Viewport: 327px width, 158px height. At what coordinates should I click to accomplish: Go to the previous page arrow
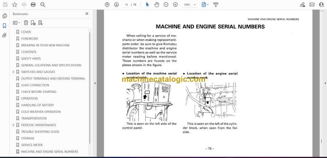tap(107, 5)
